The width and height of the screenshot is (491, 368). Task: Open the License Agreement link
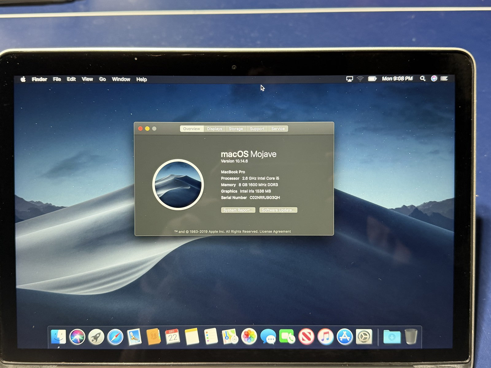(x=275, y=232)
